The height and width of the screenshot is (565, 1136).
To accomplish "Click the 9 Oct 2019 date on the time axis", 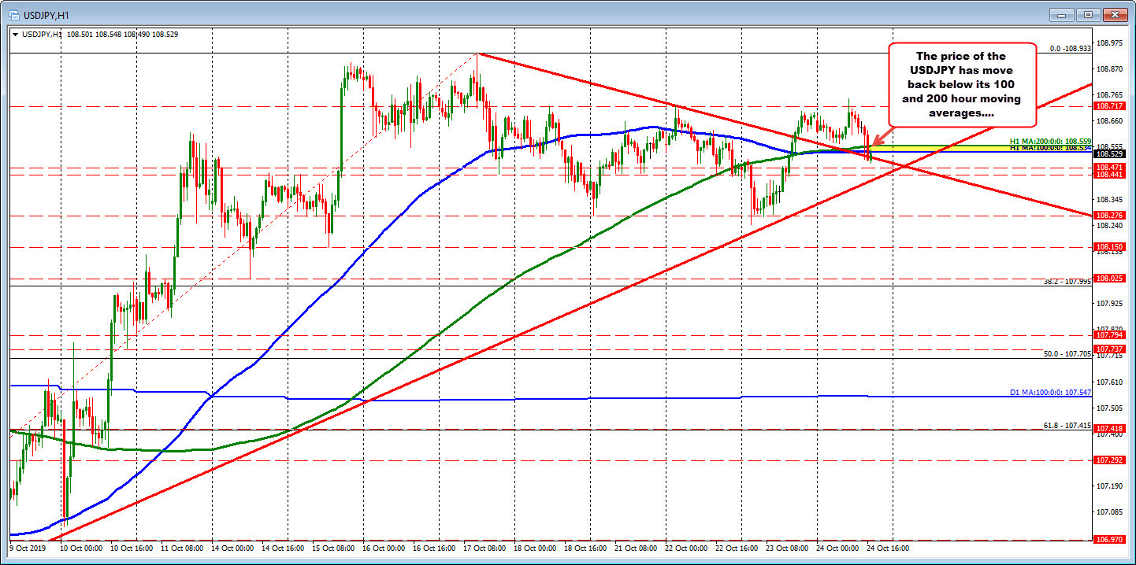I will point(27,548).
